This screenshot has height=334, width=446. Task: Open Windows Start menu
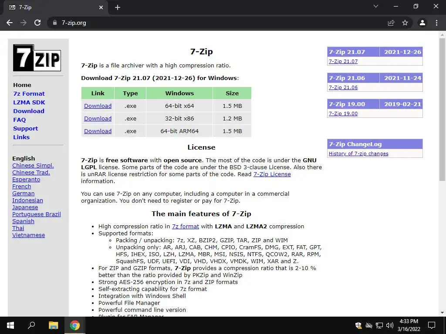point(10,325)
